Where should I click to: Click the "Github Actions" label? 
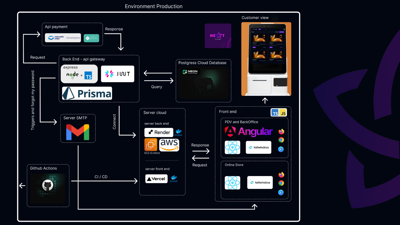[x=43, y=168]
